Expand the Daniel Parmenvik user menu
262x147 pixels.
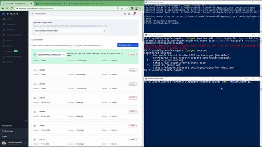pos(14,143)
